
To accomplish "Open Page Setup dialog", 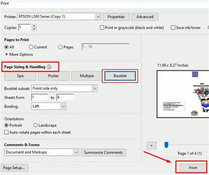I will [14, 168].
